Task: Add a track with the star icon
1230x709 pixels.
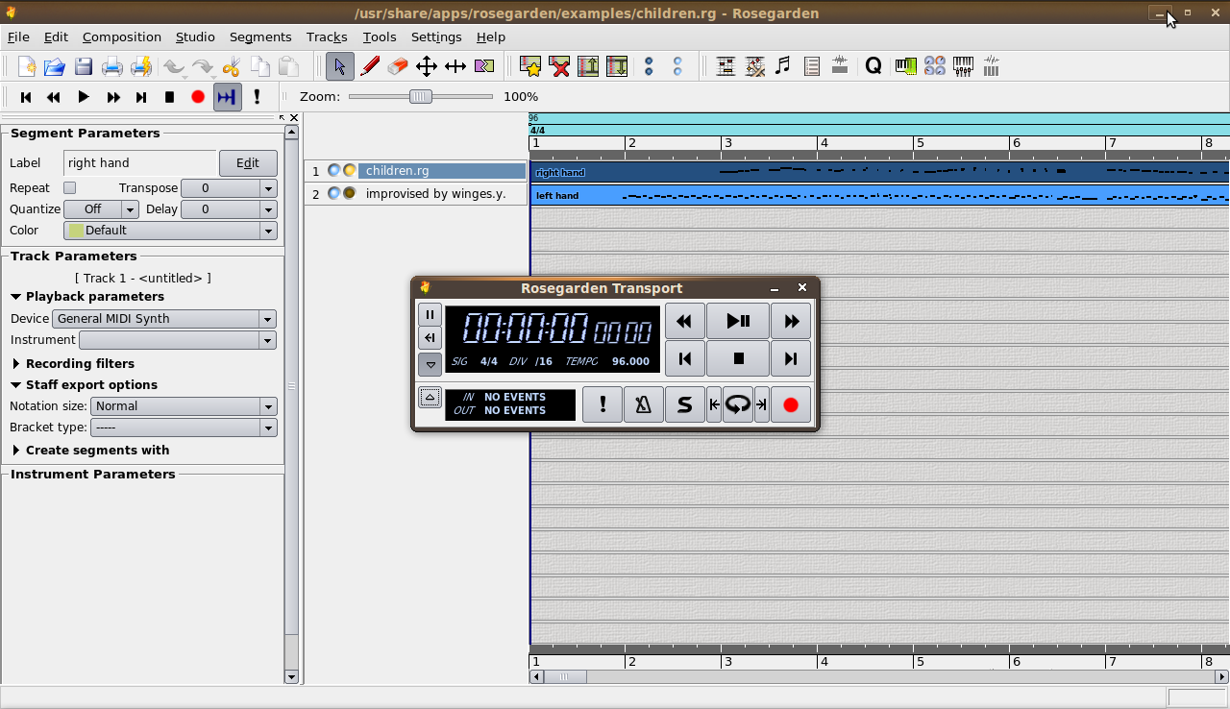Action: click(x=530, y=66)
